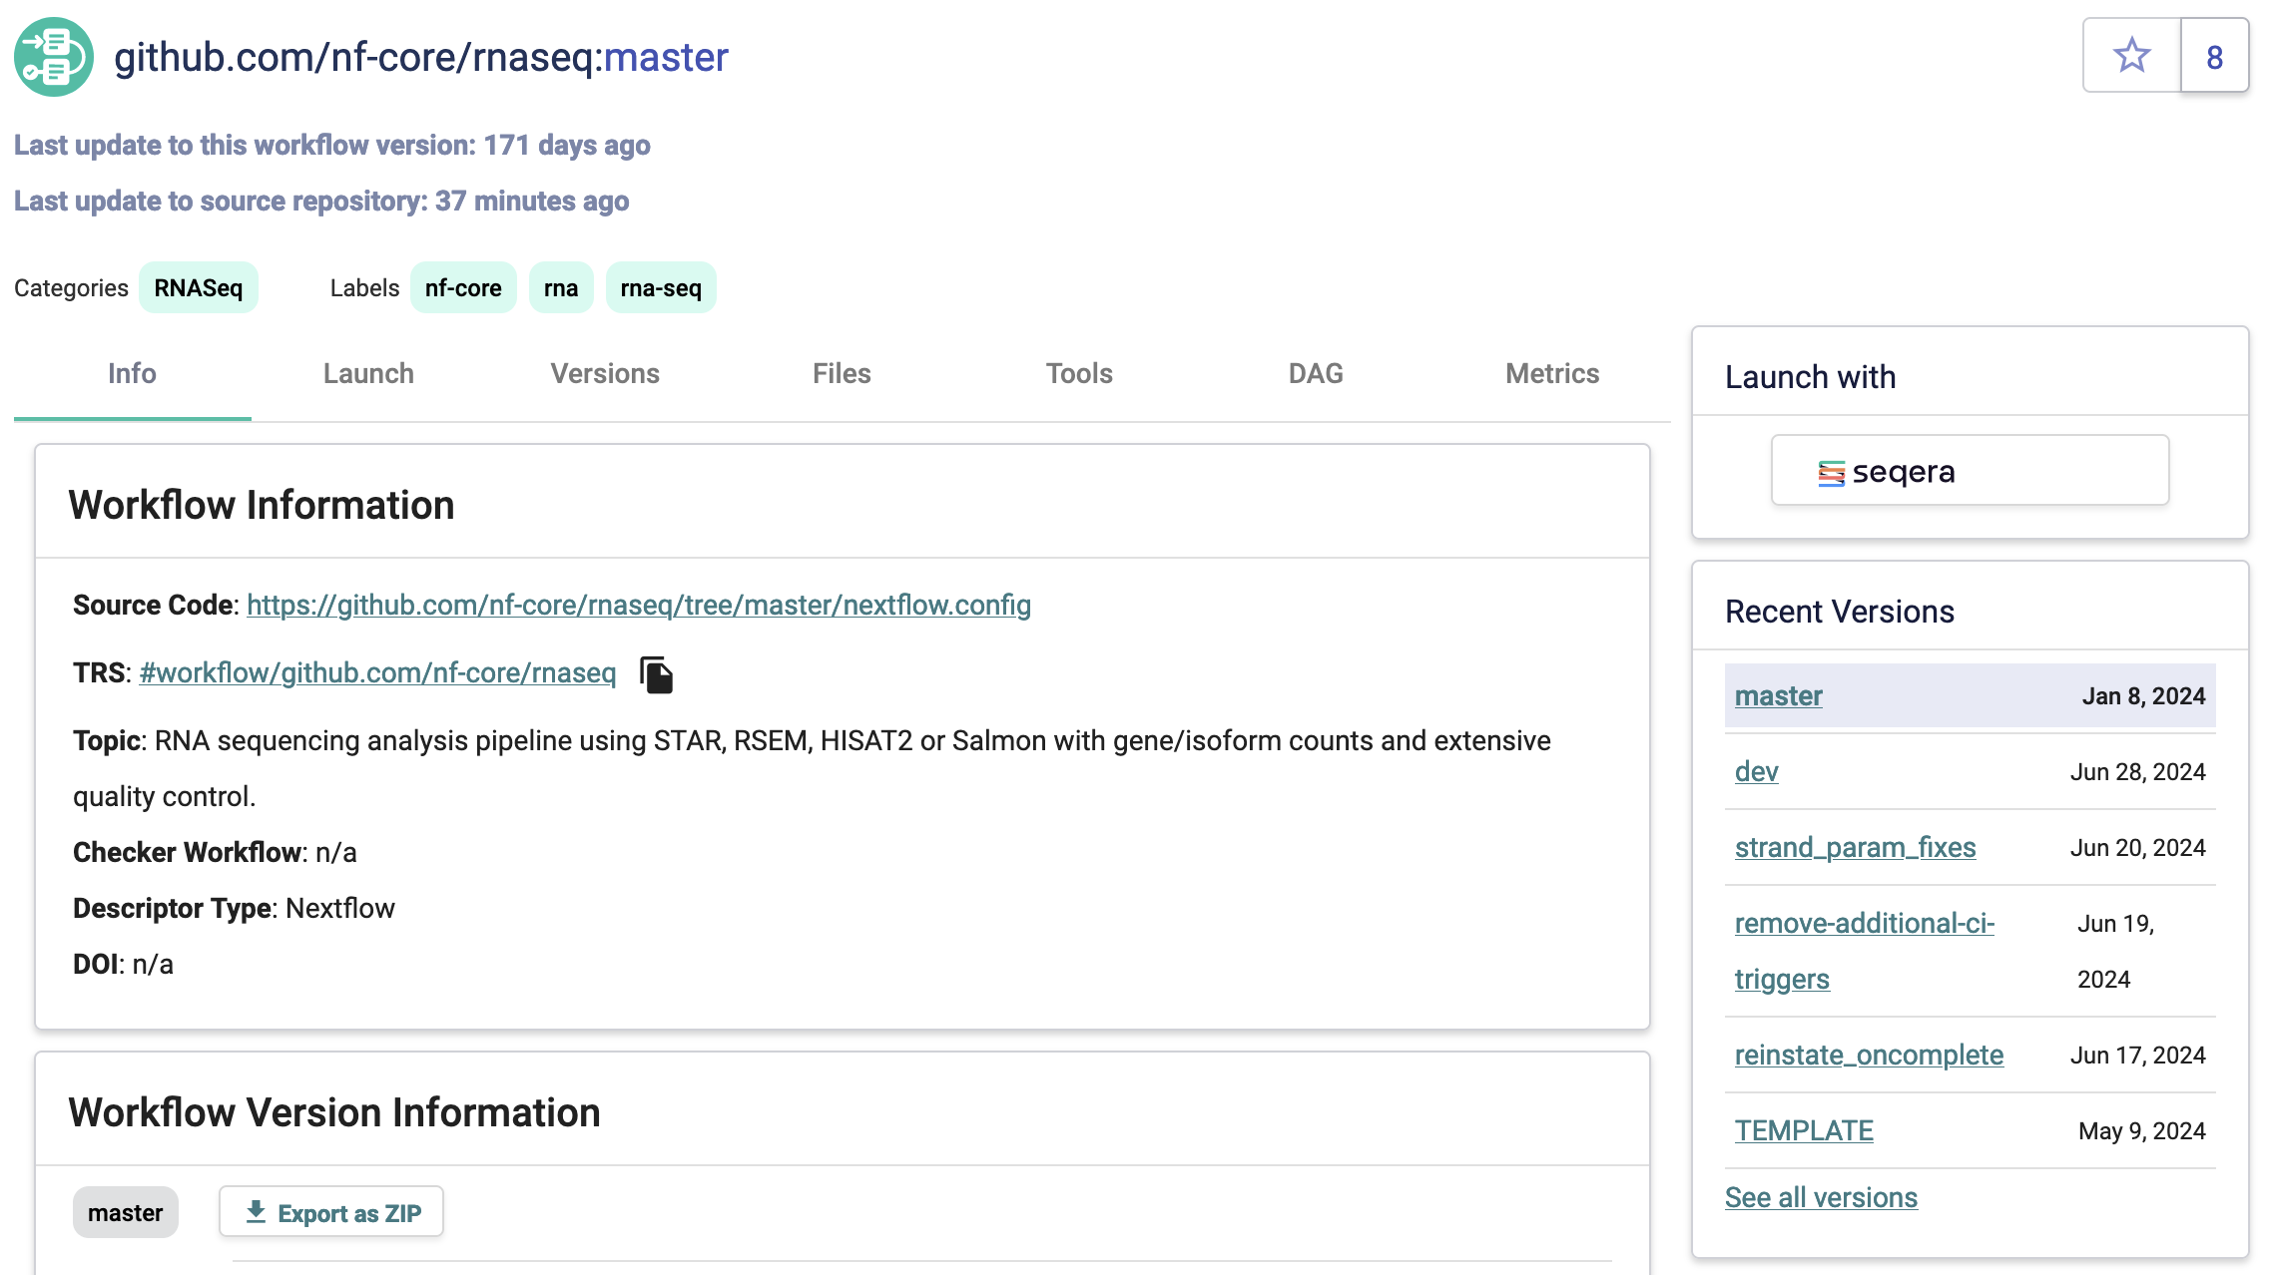Open the Tools tab
Screen dimensions: 2274x1275
(1078, 373)
